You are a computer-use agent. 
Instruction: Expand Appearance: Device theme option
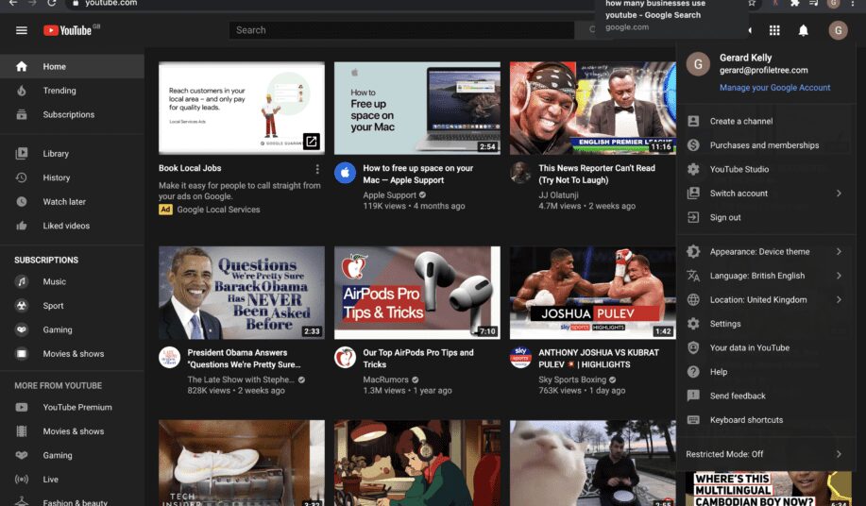click(x=766, y=252)
